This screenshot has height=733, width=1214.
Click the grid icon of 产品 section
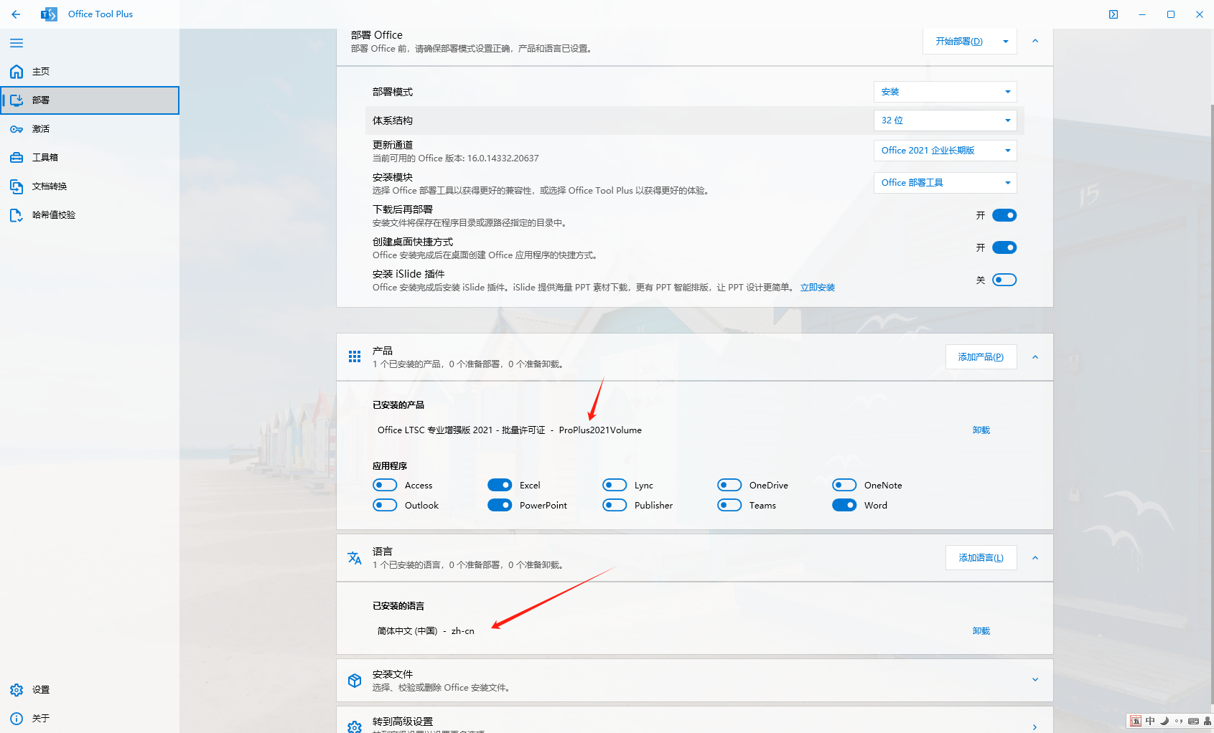(x=355, y=357)
